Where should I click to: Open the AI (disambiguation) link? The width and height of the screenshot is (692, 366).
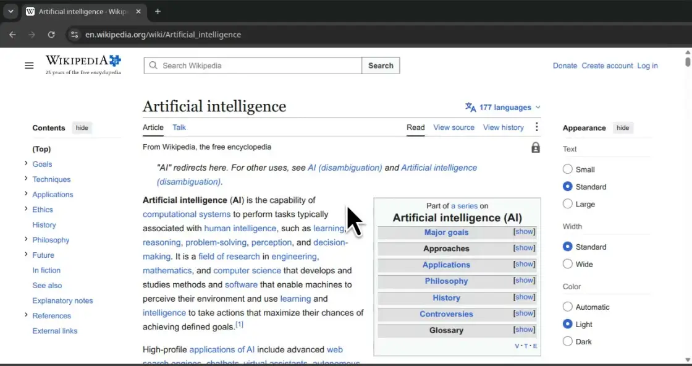point(345,168)
